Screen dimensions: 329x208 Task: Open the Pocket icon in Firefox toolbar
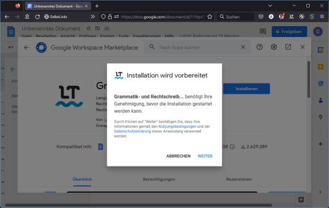tap(261, 16)
